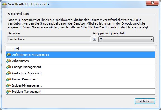This screenshot has width=161, height=110.
Task: Click the Change-Management dashboard icon
Action: pyautogui.click(x=9, y=67)
